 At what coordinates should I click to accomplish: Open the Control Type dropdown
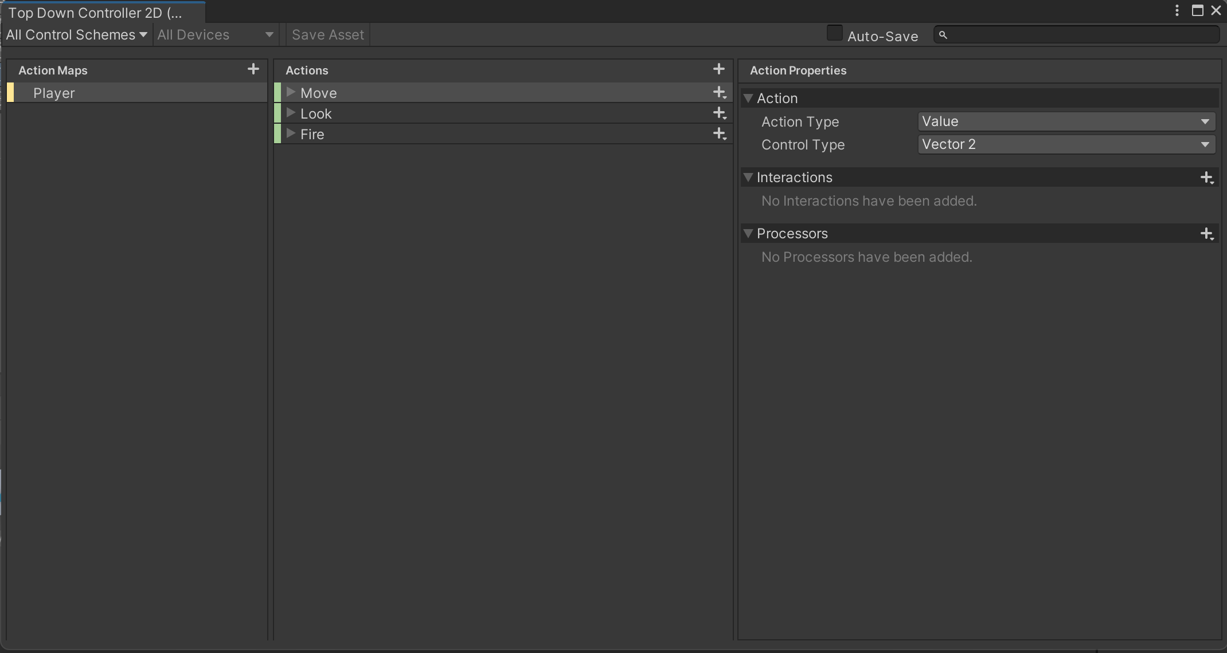[1066, 144]
